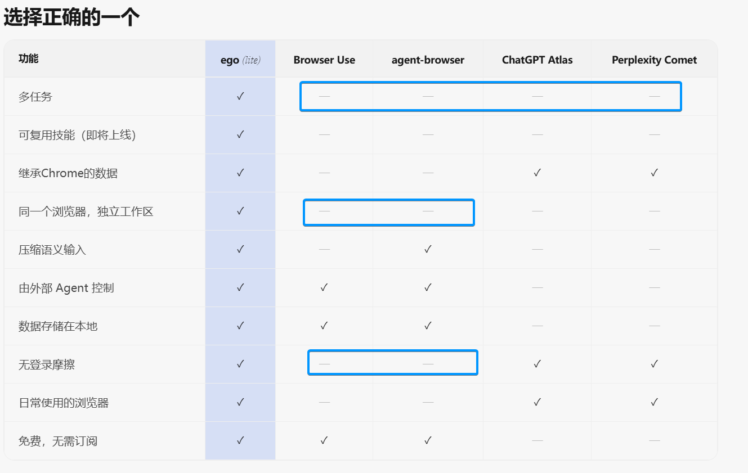Click Perplexity Comet checkmark for 继承Chrome的数据
Viewport: 748px width, 473px height.
tap(654, 173)
